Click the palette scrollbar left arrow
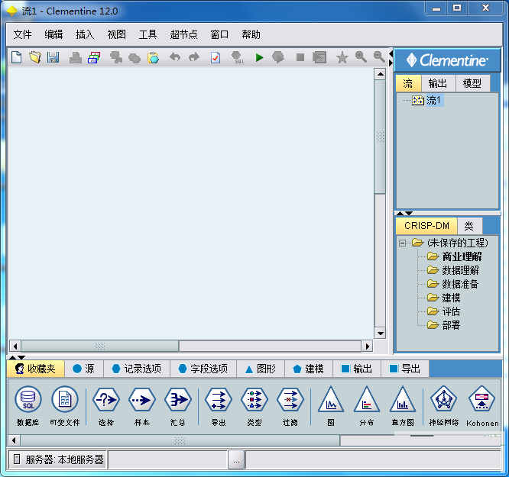The width and height of the screenshot is (509, 477). coord(14,440)
